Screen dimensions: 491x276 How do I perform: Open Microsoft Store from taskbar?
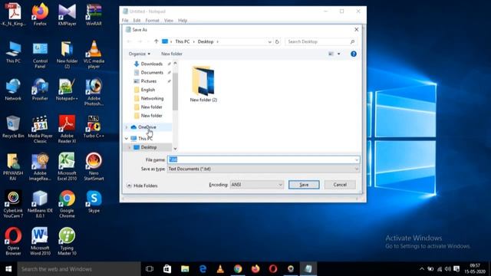(167, 269)
